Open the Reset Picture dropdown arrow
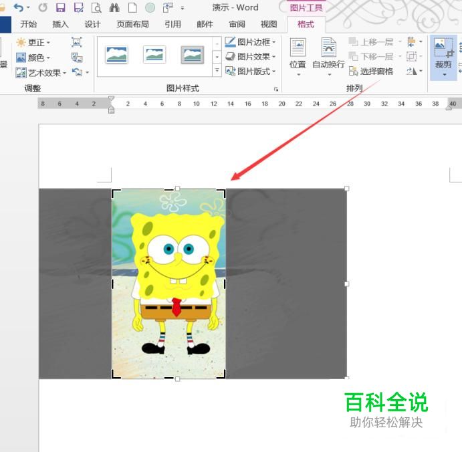 87,72
